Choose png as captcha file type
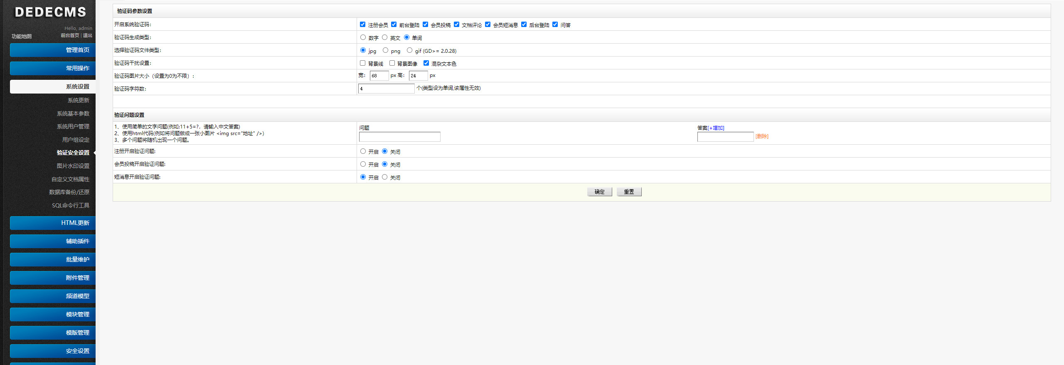Screen dimensions: 1064x365 point(385,50)
